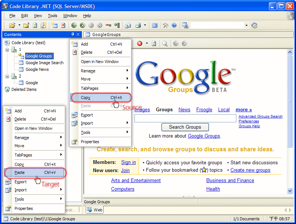Screen dimensions: 296x224
Task: Click the browser toolbar refresh page icon
Action: pyautogui.click(x=154, y=43)
